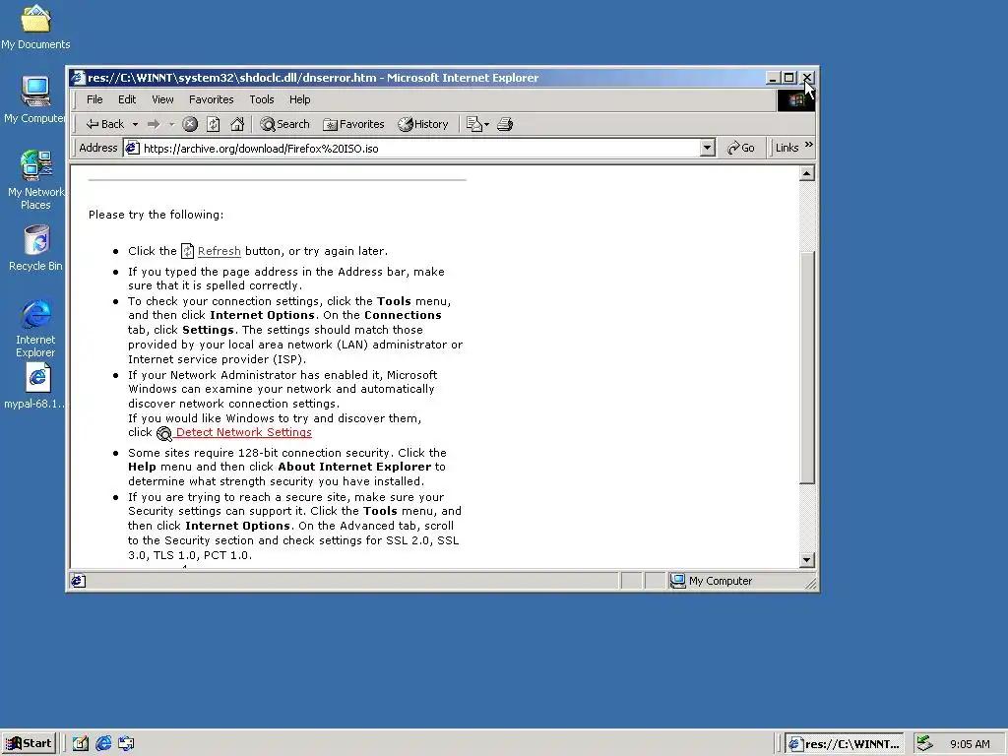Maximize the Internet Explorer window
Screen dimensions: 1008x756
click(x=789, y=78)
